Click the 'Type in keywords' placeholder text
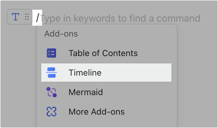Image resolution: width=218 pixels, height=128 pixels. click(120, 18)
